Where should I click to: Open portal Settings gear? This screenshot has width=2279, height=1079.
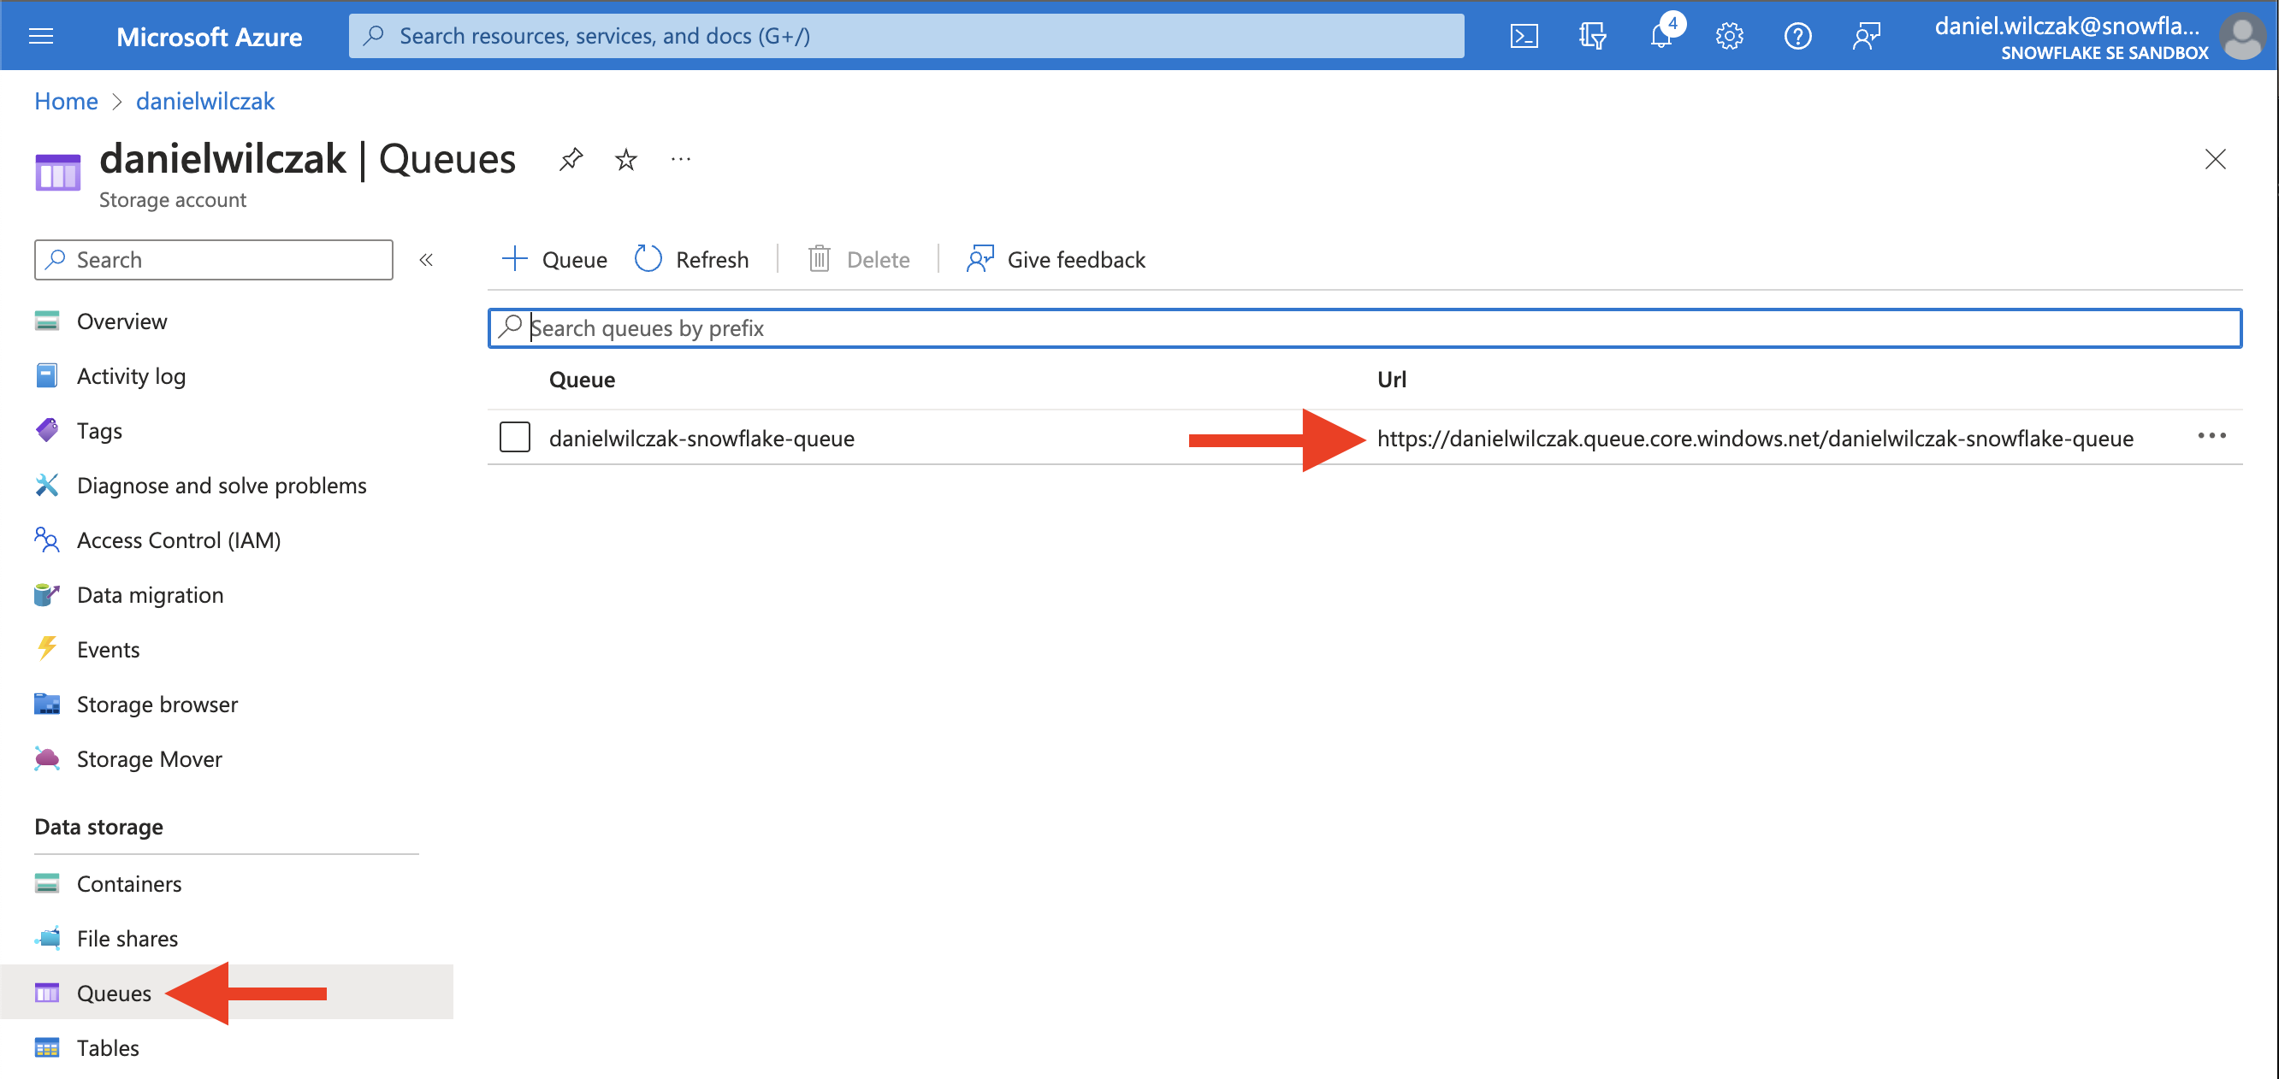click(x=1729, y=36)
